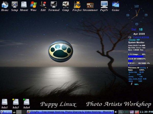Image resolution: width=153 pixels, height=114 pixels.
Task: Click the CHICKASHA location text
Action: pyautogui.click(x=141, y=37)
